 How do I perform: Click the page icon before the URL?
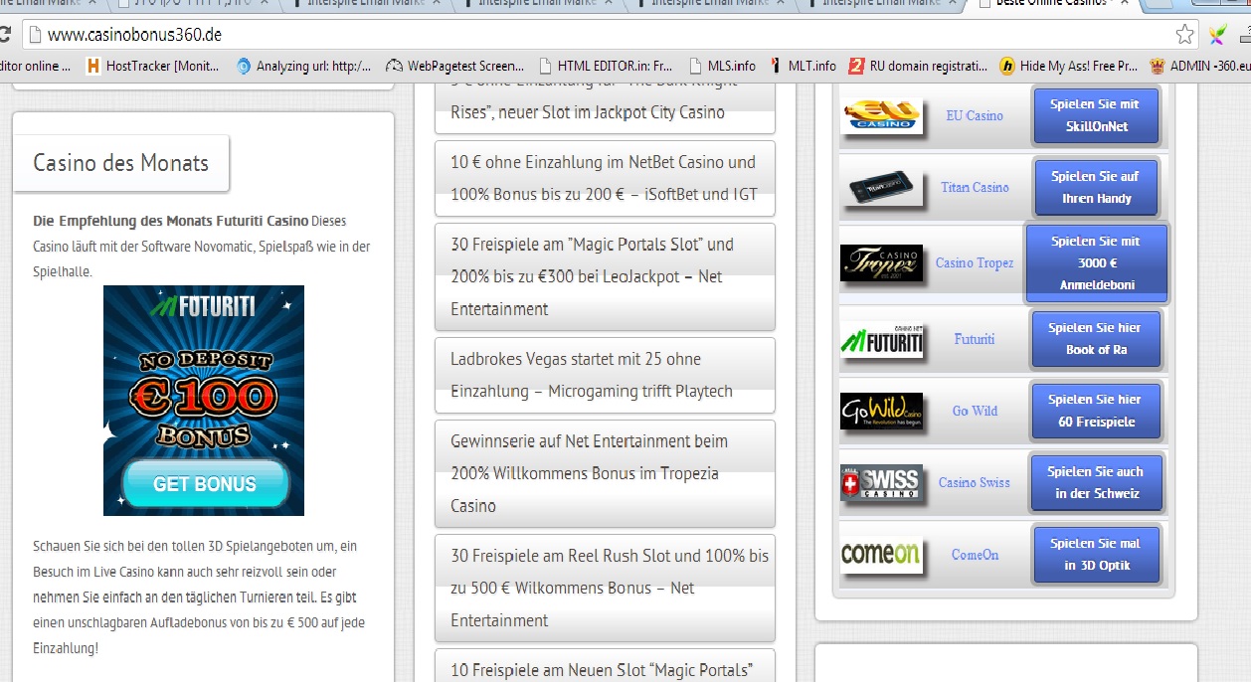tap(35, 35)
